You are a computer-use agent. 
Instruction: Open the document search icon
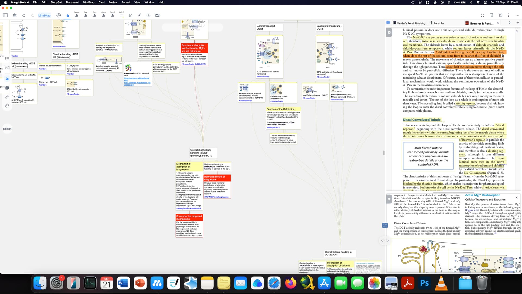point(491,15)
